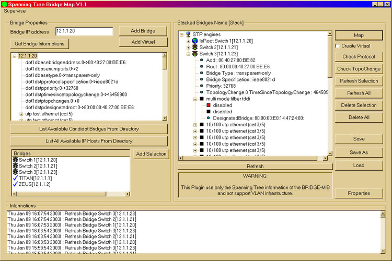Collapse the multi mode fiber fddi node
This screenshot has height=261, width=392.
[195, 99]
